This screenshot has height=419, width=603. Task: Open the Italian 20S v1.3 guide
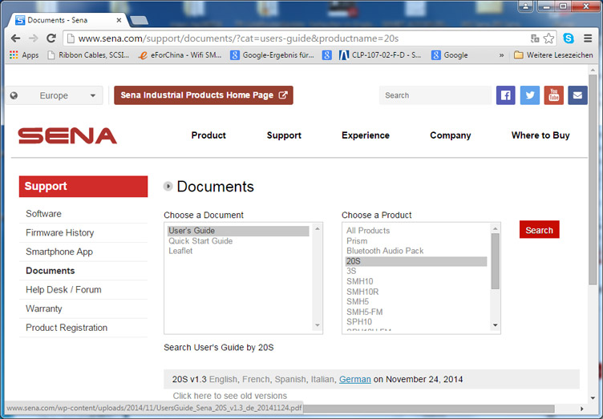(322, 380)
